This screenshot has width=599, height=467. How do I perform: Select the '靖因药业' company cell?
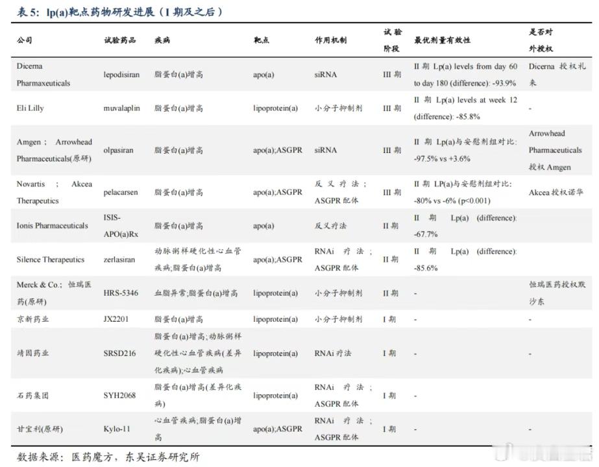point(32,353)
